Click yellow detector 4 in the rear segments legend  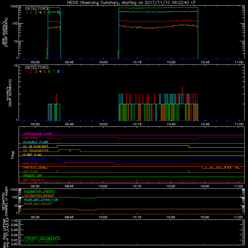(40, 72)
